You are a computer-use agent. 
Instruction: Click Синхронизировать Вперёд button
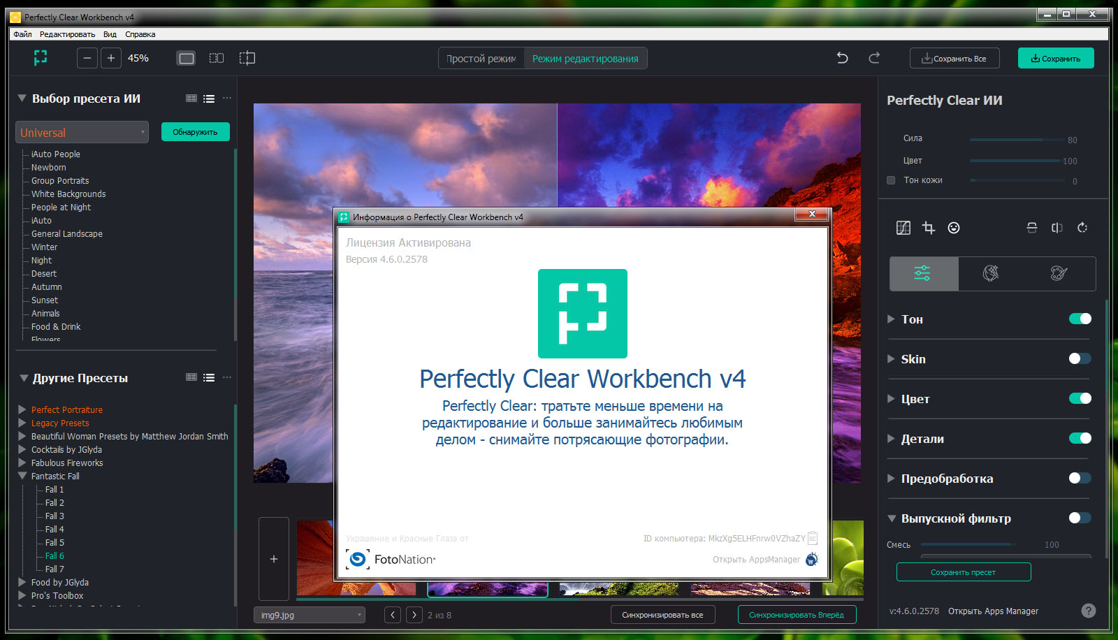(x=797, y=615)
